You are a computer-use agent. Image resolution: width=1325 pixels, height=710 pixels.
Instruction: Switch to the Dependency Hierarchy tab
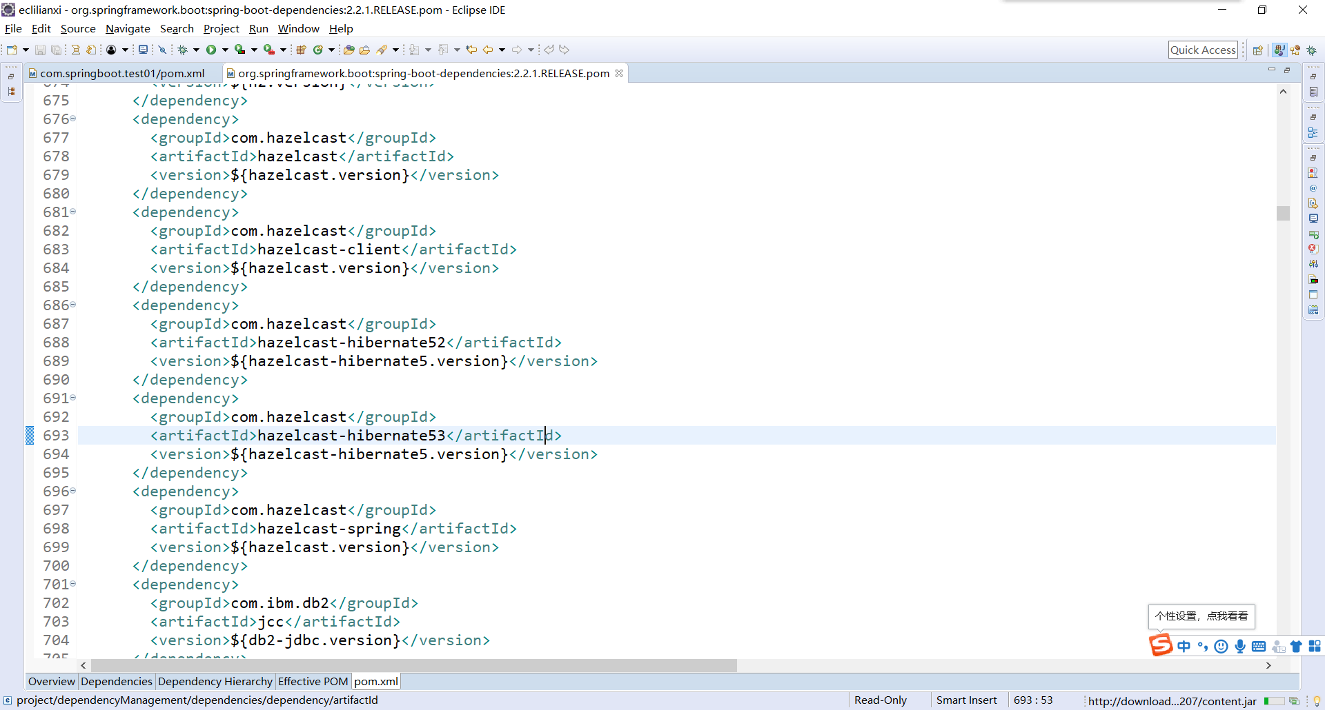click(215, 681)
